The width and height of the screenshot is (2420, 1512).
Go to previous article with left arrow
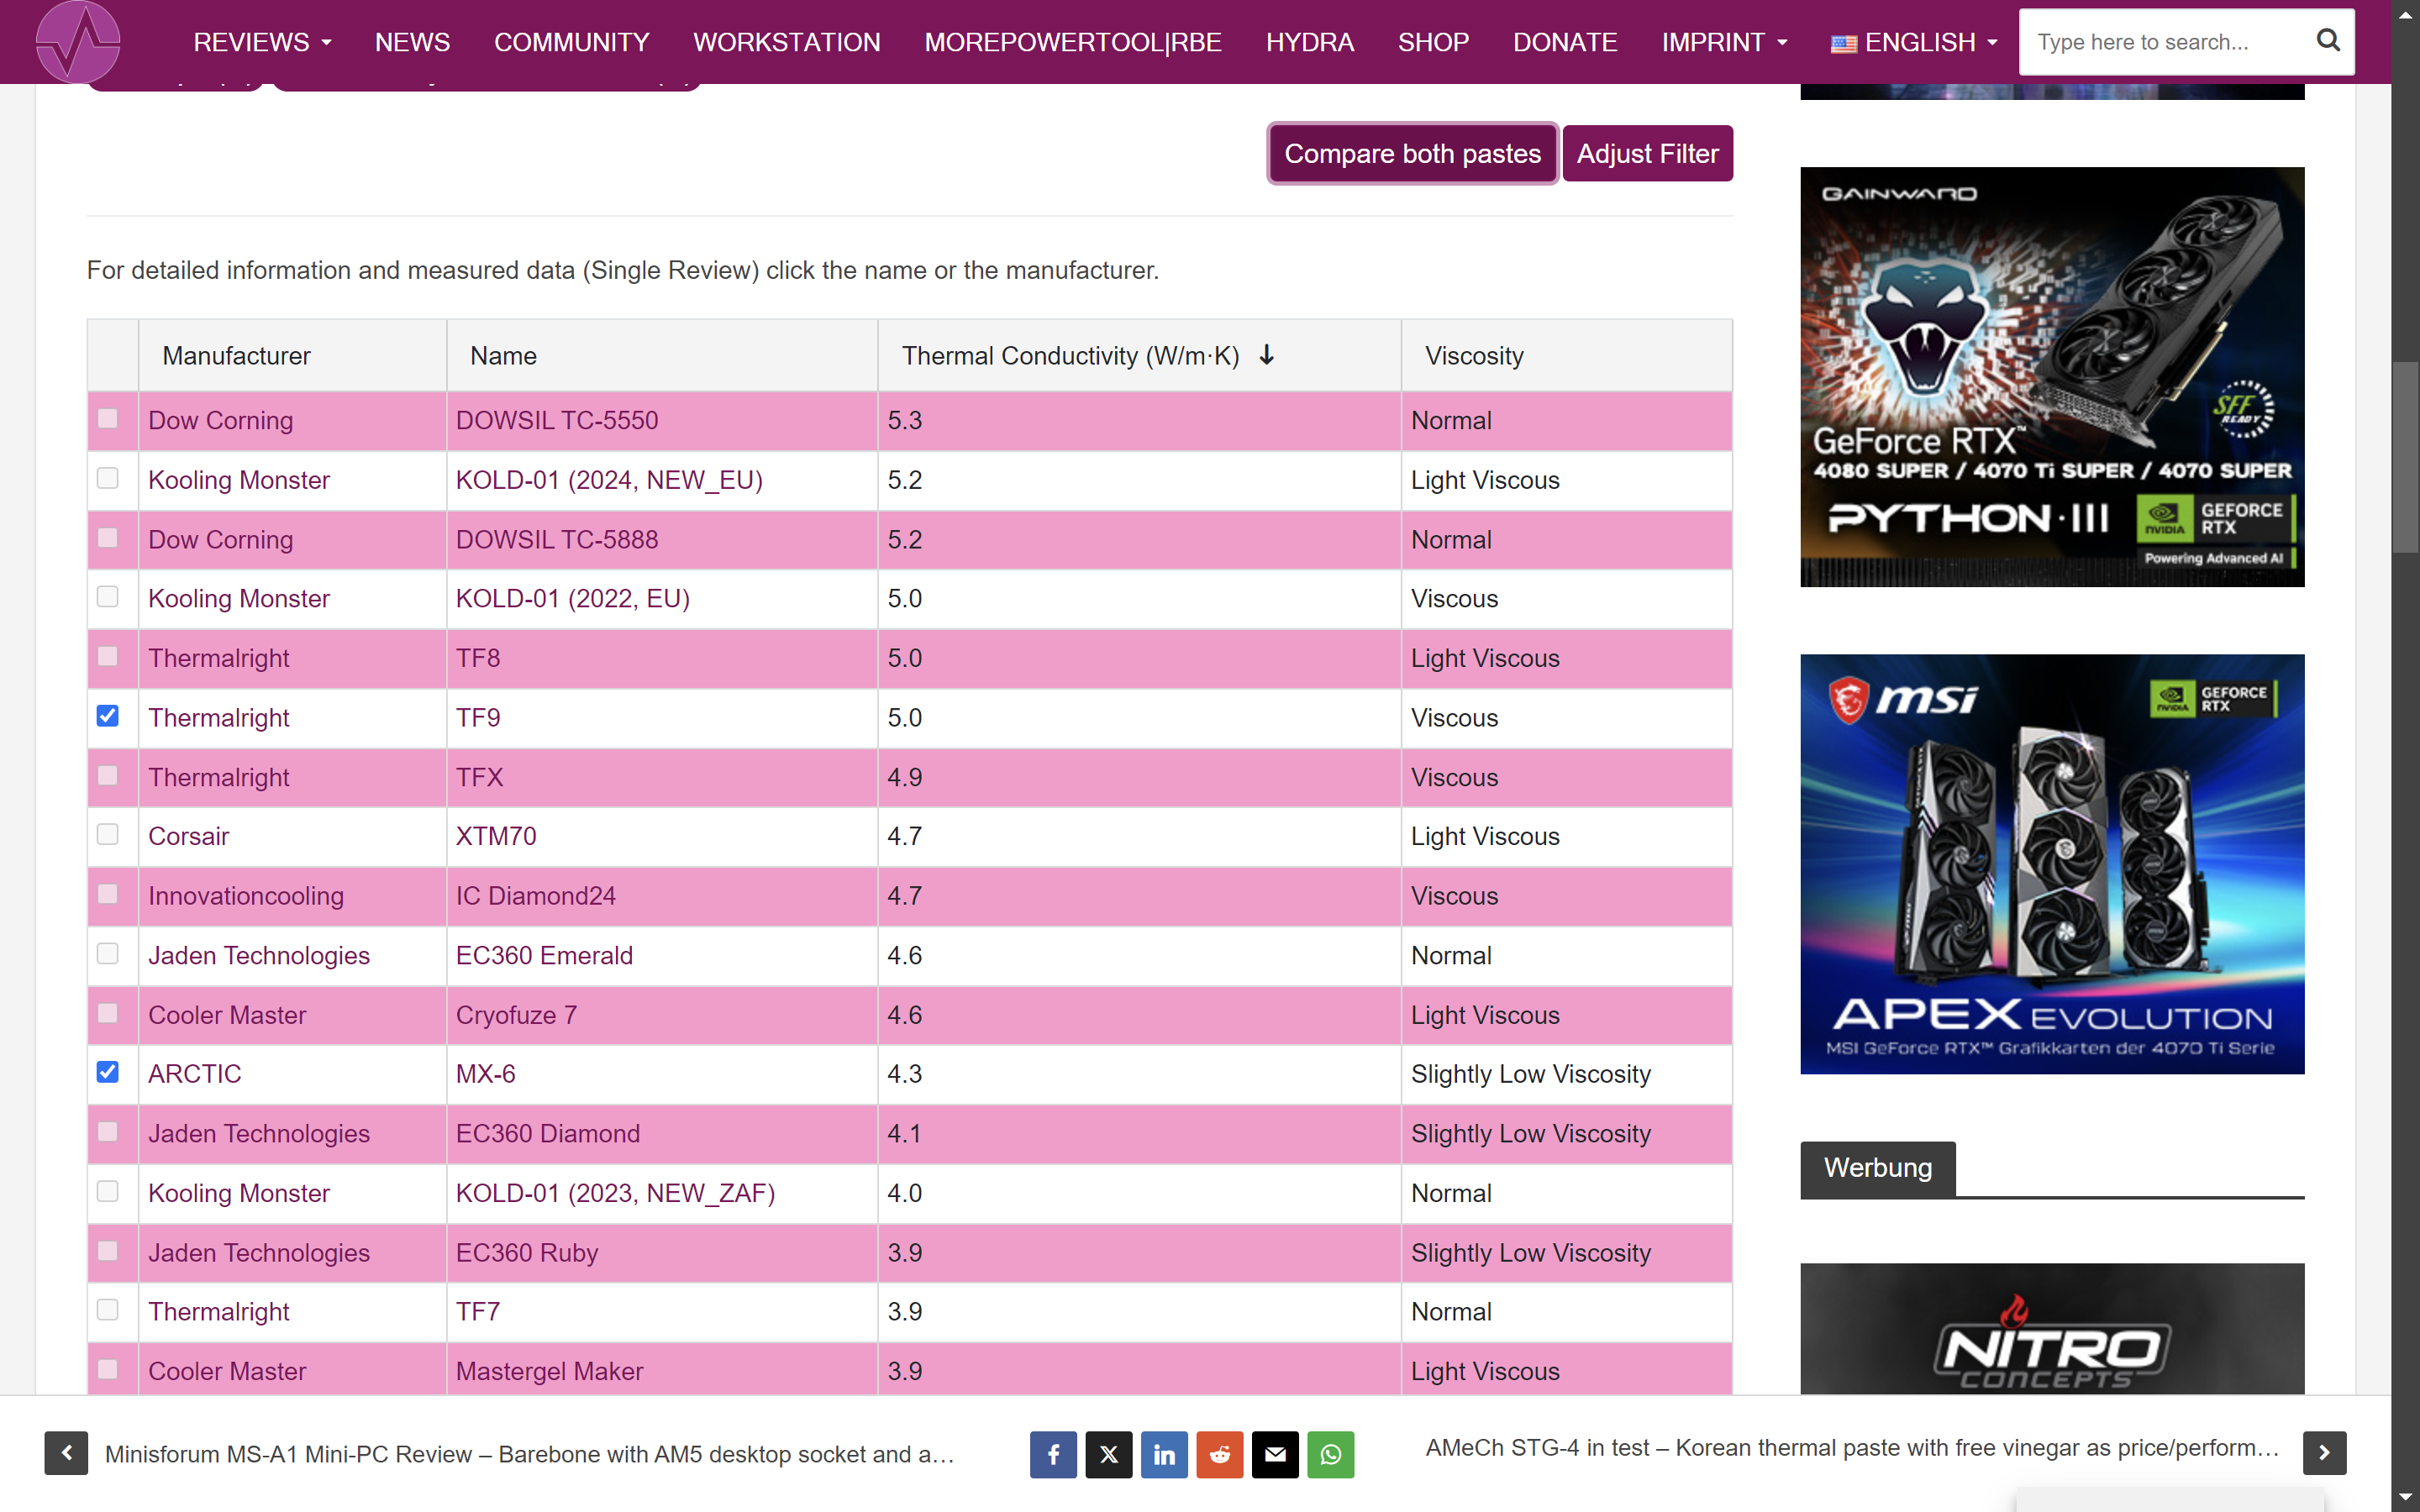(66, 1453)
